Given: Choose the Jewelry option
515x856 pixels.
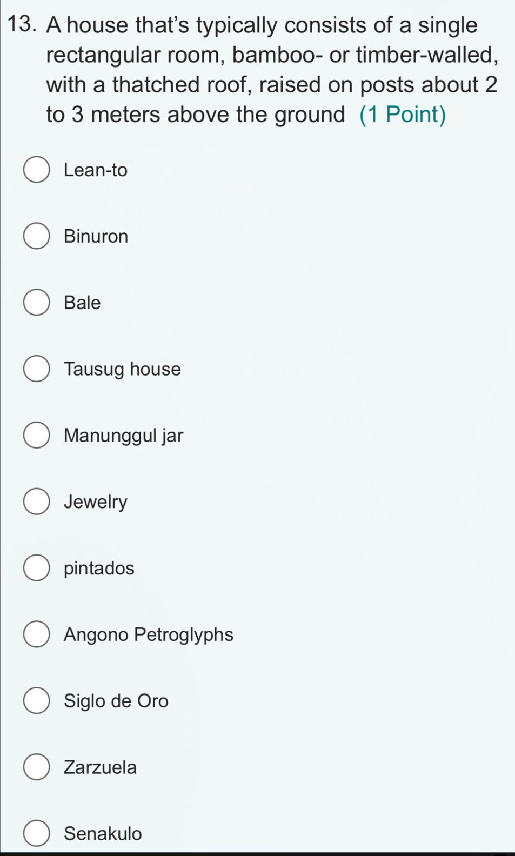Looking at the screenshot, I should click(37, 502).
